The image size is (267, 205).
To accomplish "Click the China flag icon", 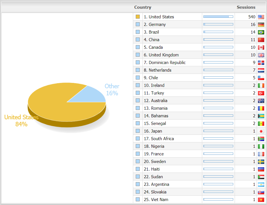I will (x=261, y=40).
